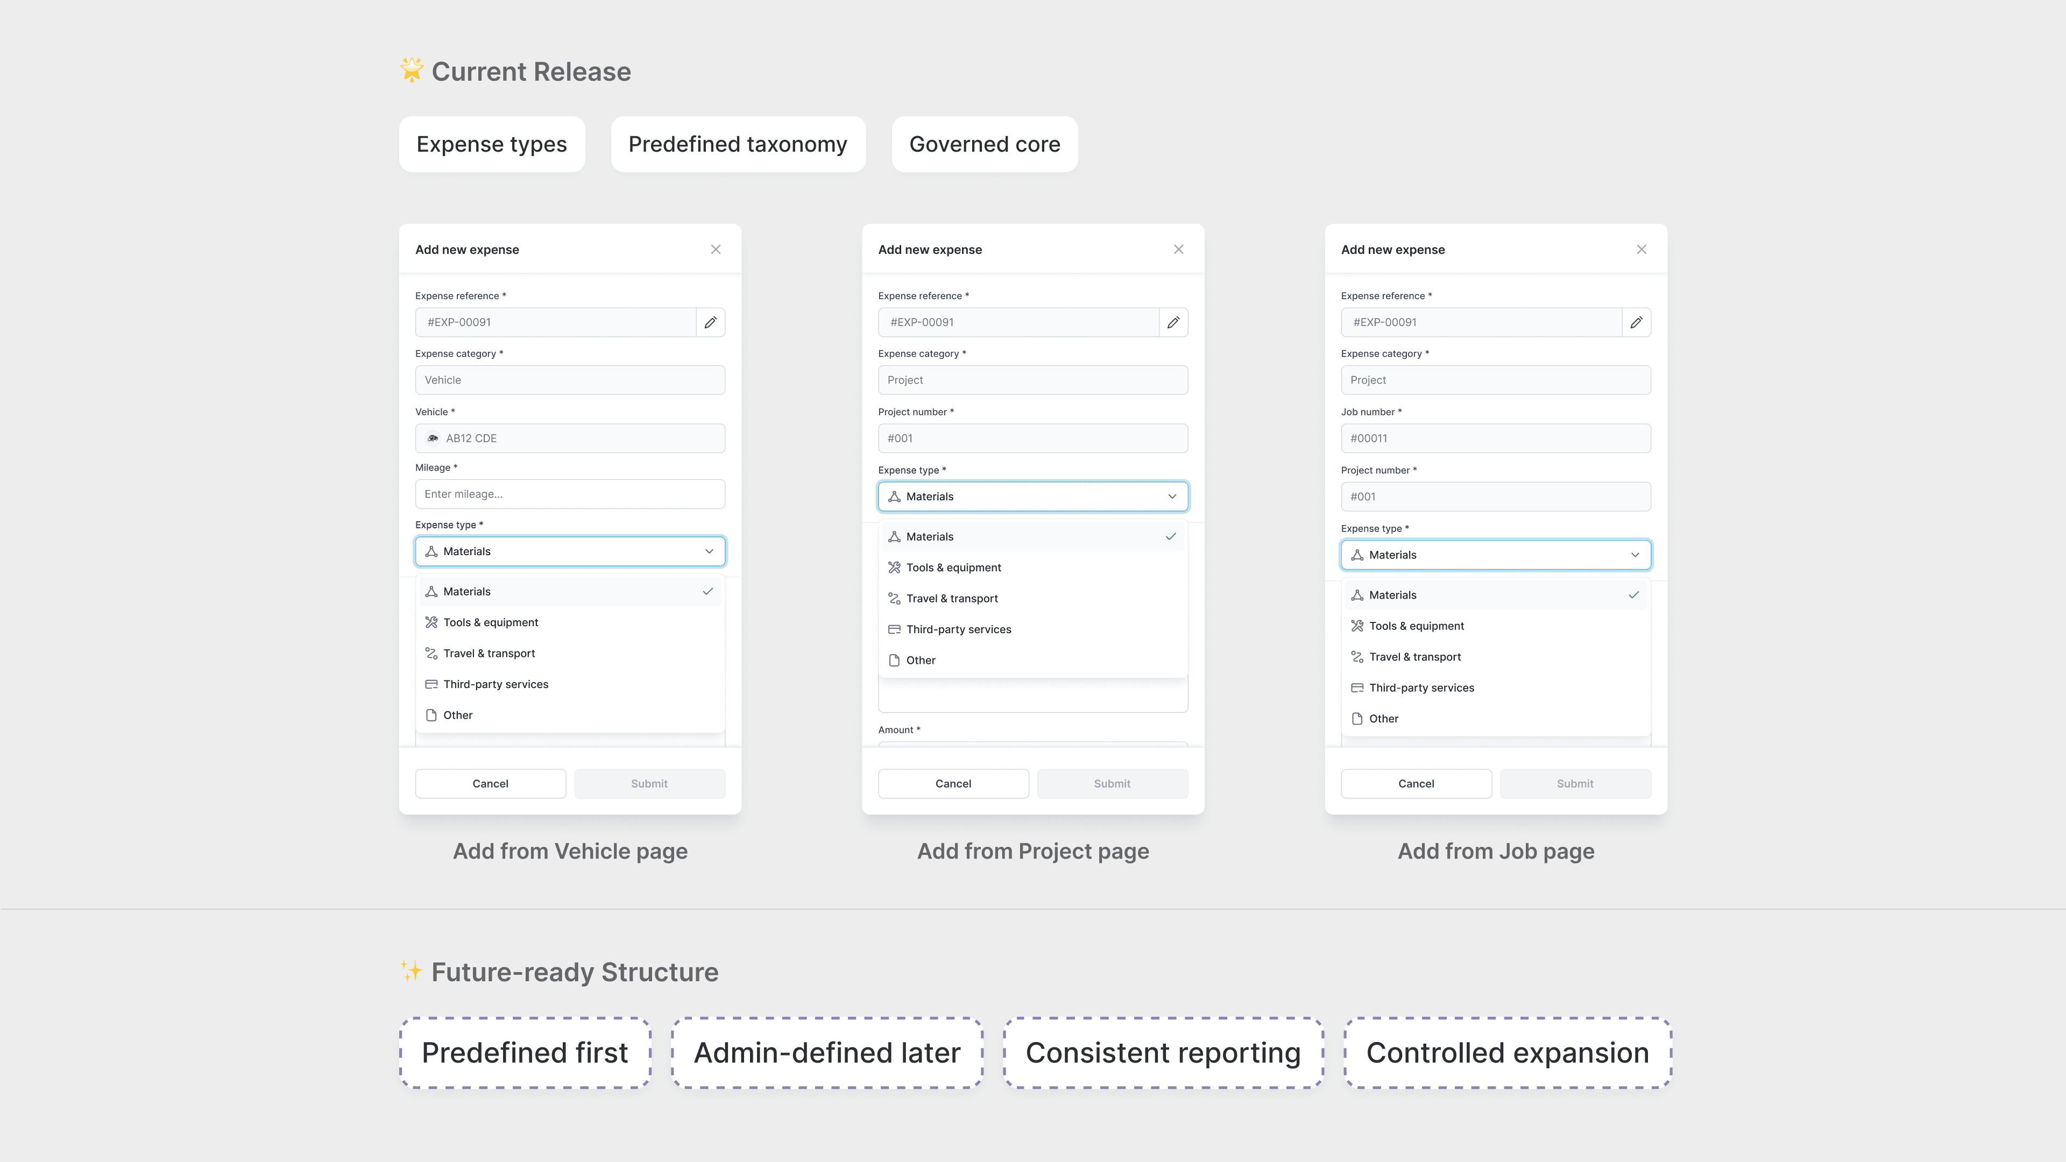Select checked Materials option in Job dialog list
Viewport: 2066px width, 1162px height.
[x=1495, y=595]
